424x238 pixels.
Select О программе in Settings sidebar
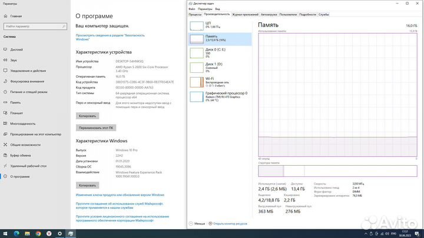(x=20, y=176)
